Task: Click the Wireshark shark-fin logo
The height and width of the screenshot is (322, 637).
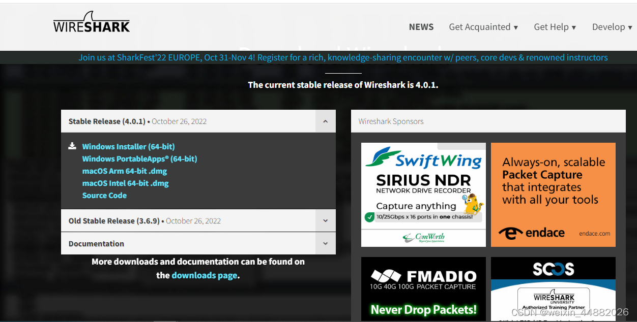Action: click(x=92, y=22)
